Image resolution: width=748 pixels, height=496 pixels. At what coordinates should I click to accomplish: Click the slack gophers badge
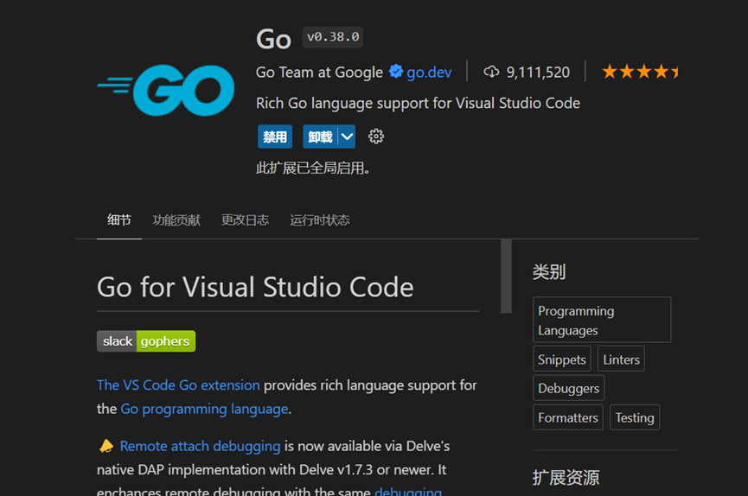[146, 341]
